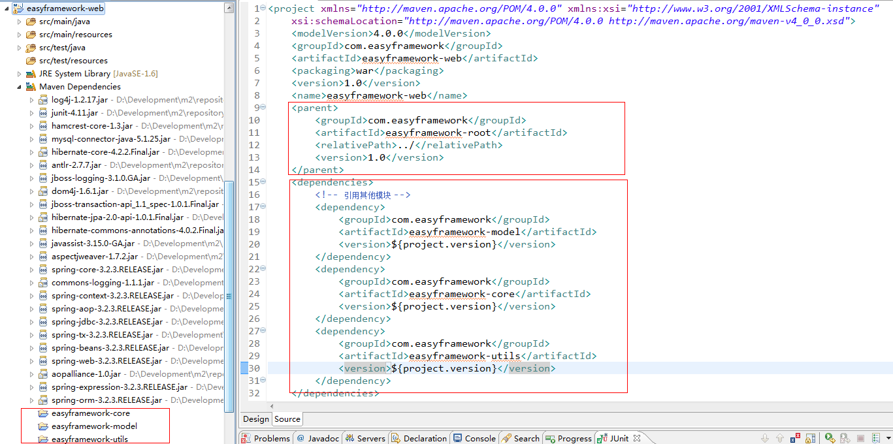
Task: Switch to the Design editor tab
Action: pyautogui.click(x=255, y=419)
